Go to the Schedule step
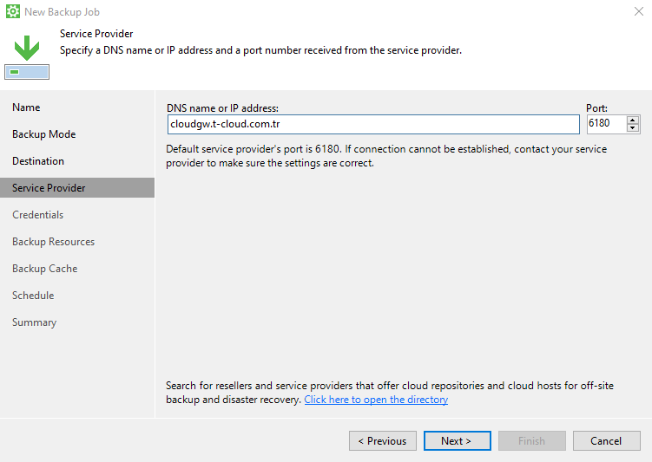652x462 pixels. 33,296
